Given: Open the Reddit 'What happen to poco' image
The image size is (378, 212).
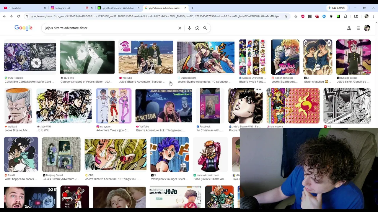Looking at the screenshot, I should (x=21, y=154).
